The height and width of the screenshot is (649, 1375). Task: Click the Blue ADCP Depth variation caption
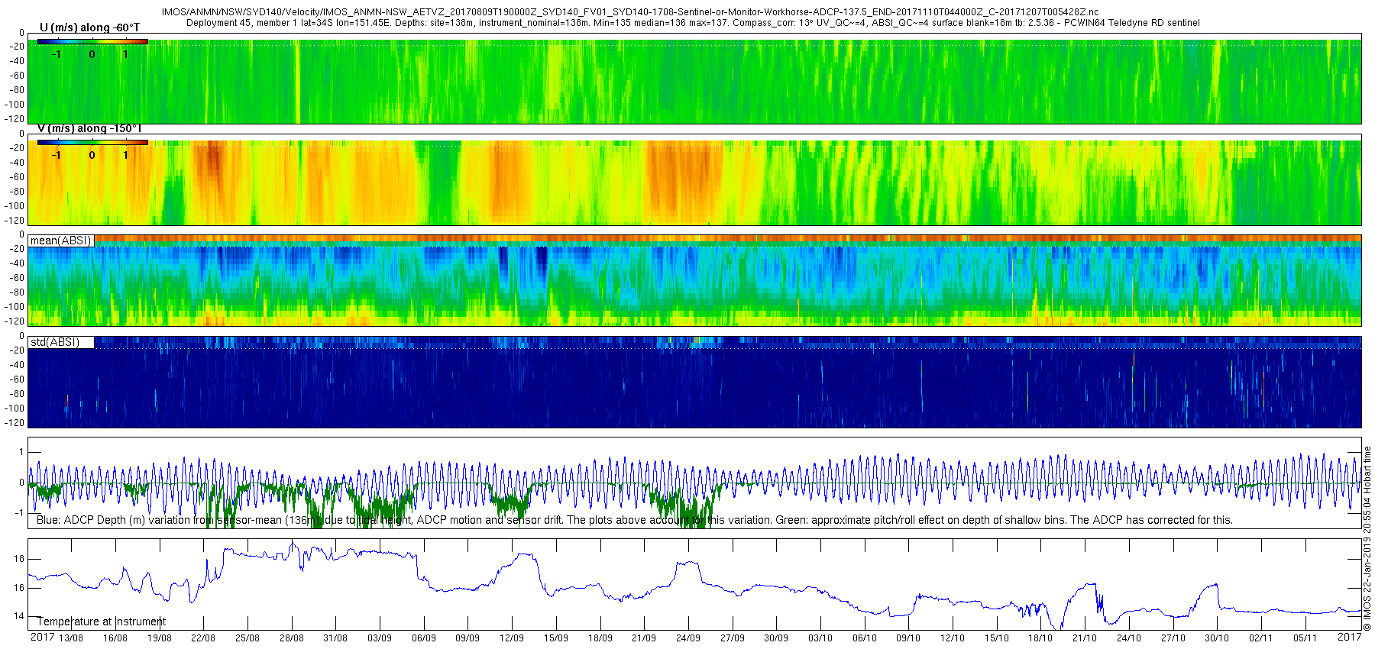[x=634, y=520]
